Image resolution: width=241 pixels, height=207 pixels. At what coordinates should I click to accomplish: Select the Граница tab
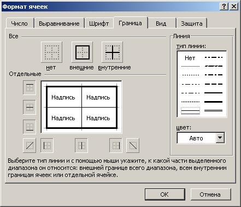pyautogui.click(x=130, y=23)
